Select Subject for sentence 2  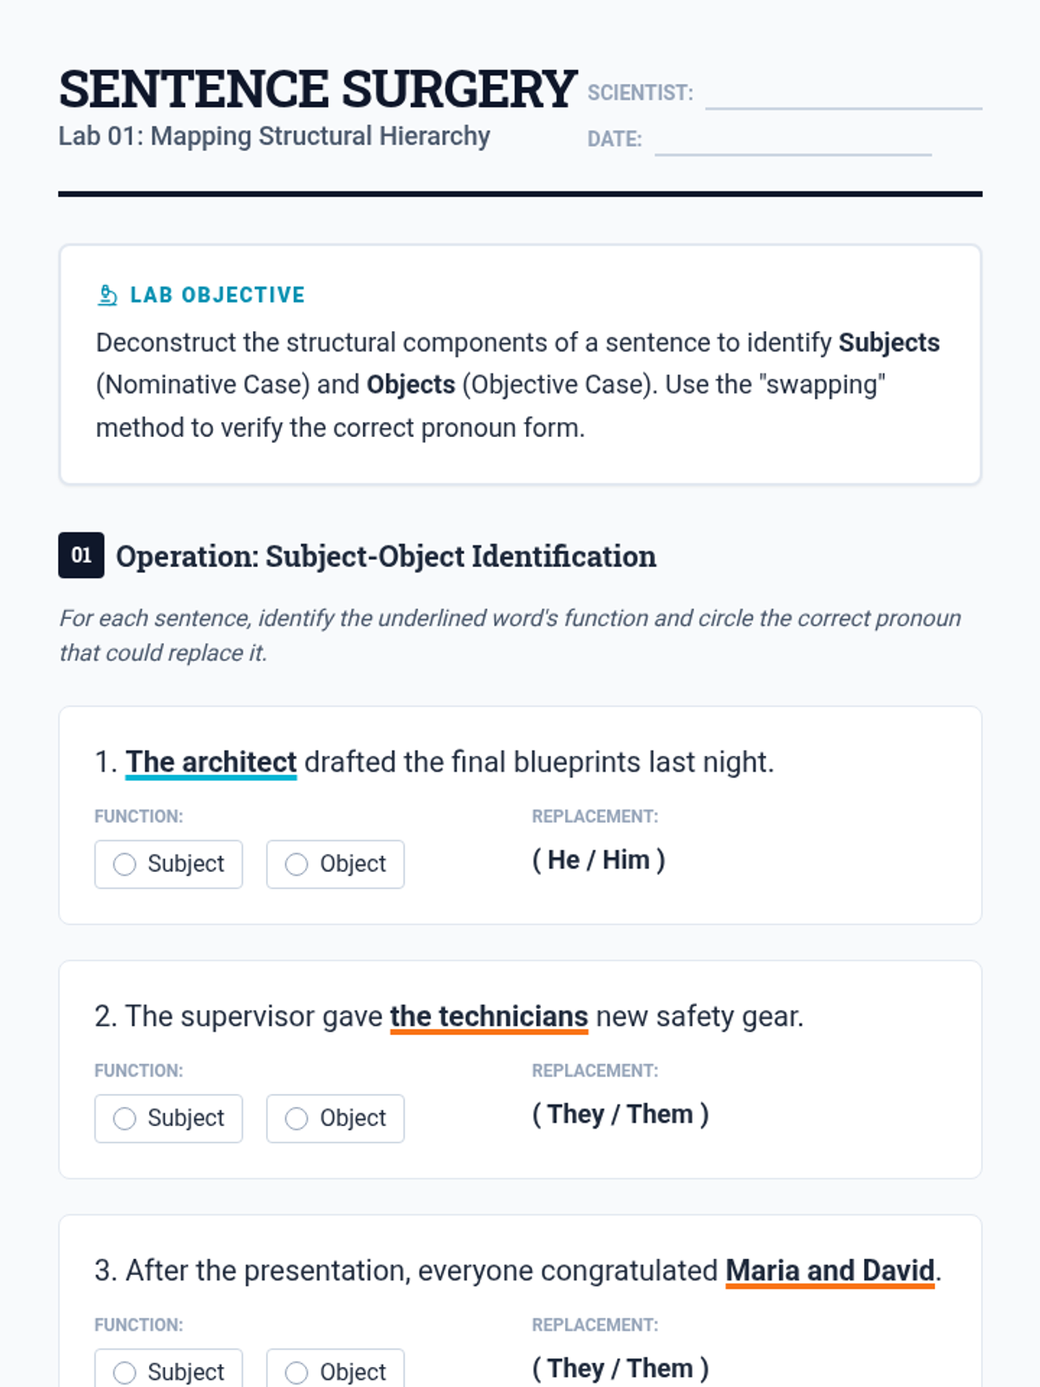click(x=168, y=1118)
